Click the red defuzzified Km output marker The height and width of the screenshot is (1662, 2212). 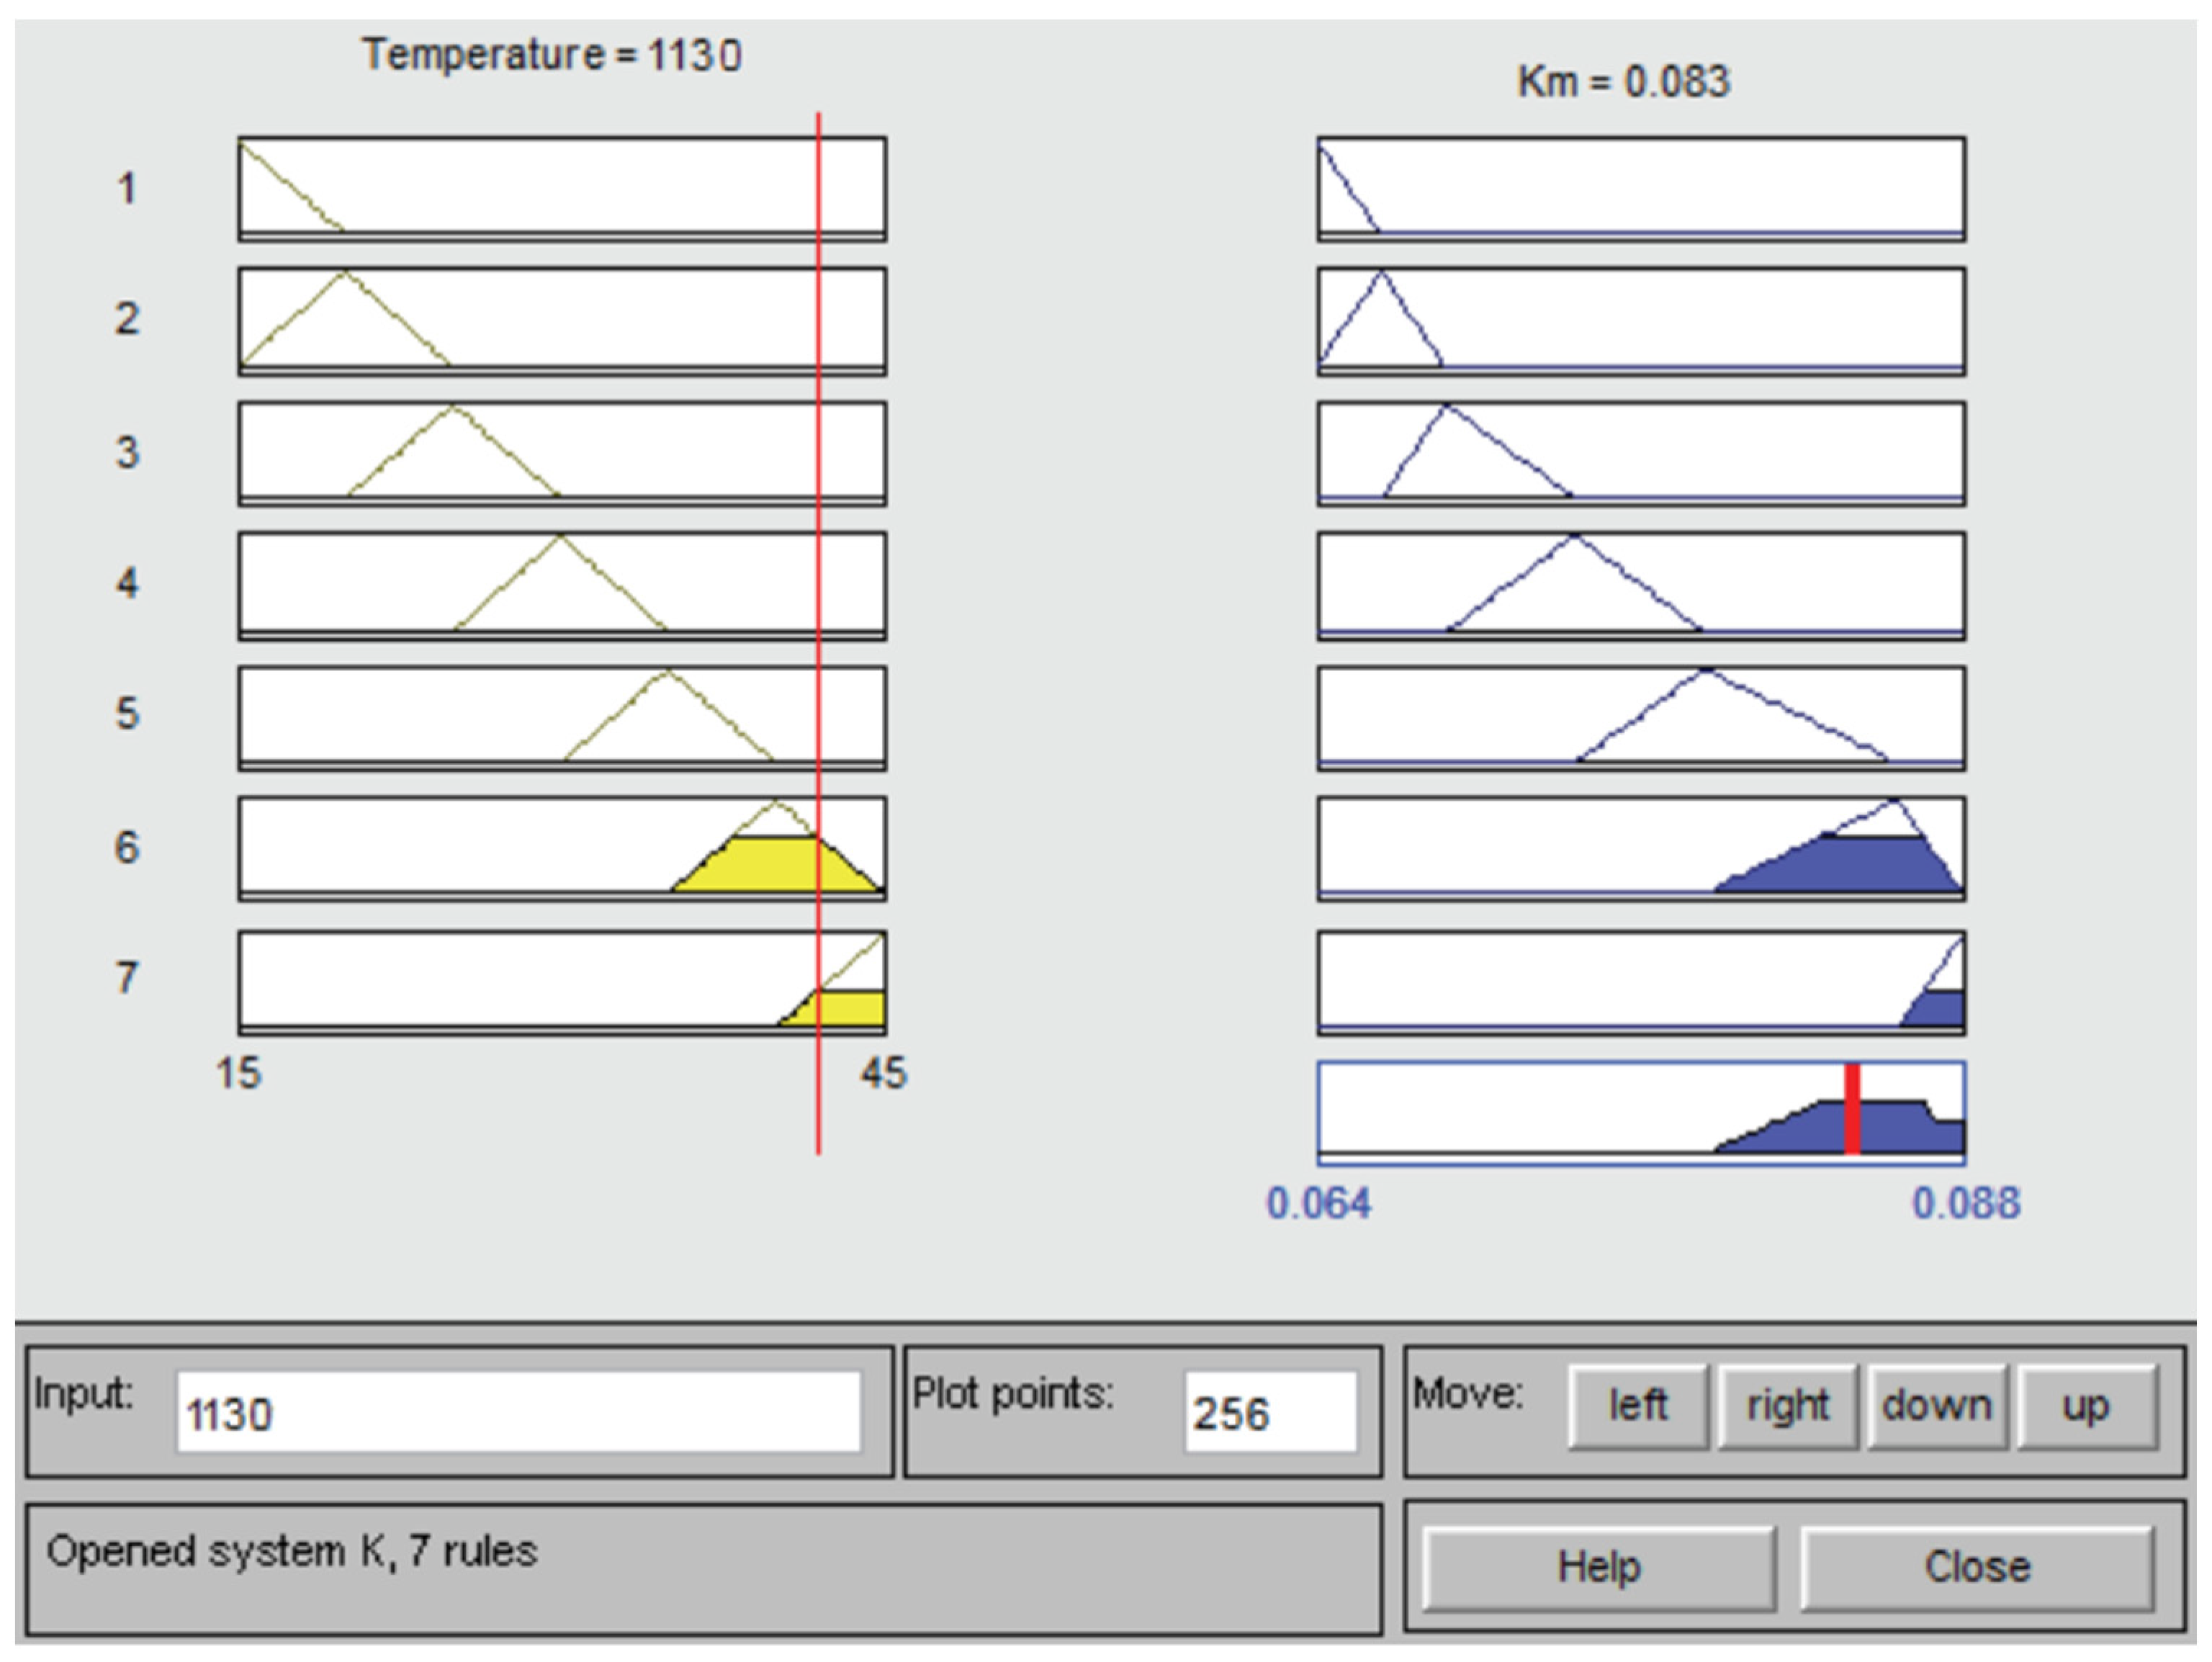point(1852,1110)
